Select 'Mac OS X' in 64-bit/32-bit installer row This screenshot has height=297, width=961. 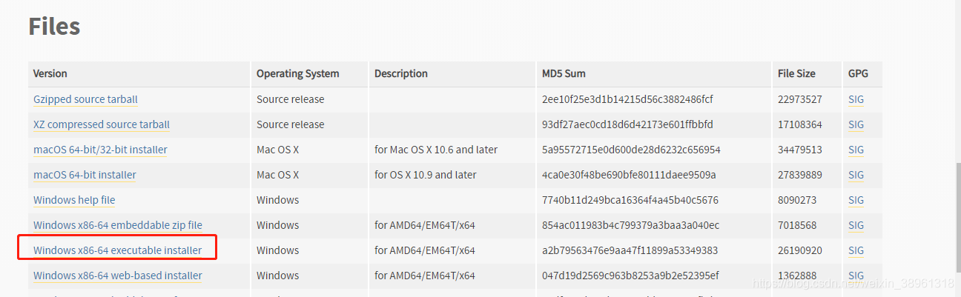coord(278,150)
